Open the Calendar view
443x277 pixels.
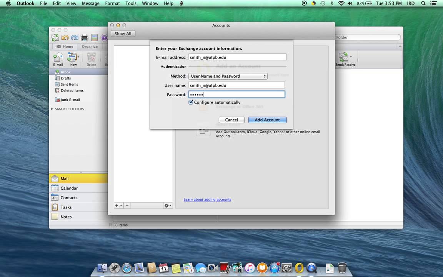[78, 188]
